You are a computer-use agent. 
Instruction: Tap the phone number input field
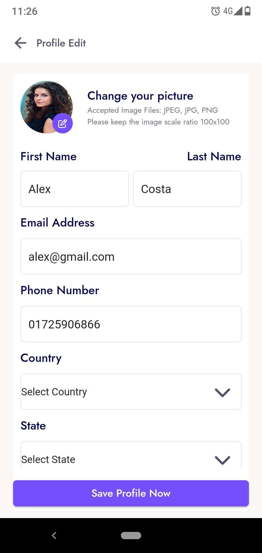(131, 324)
